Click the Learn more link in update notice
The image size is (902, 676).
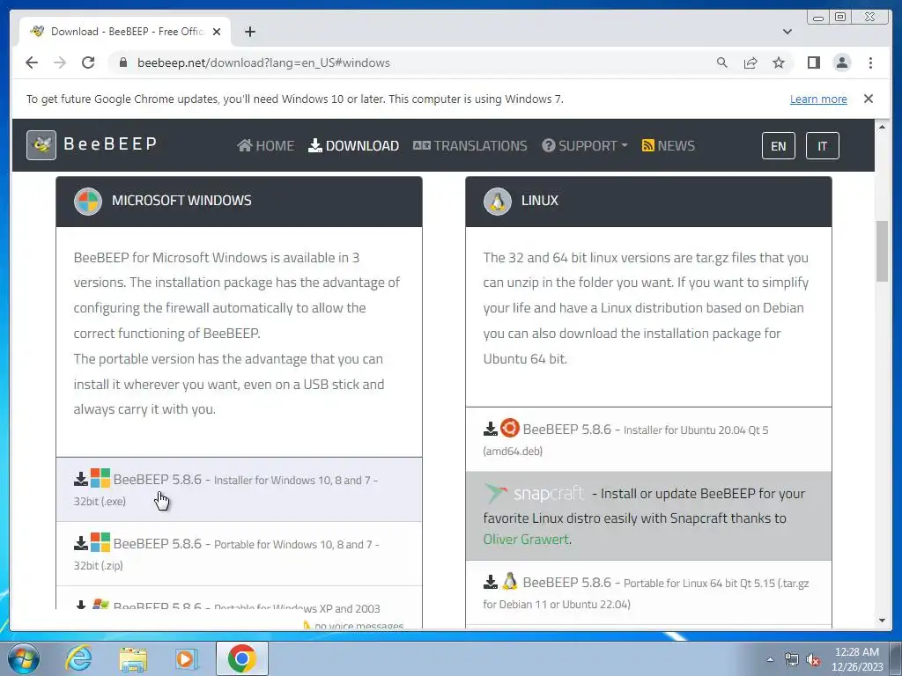point(818,99)
